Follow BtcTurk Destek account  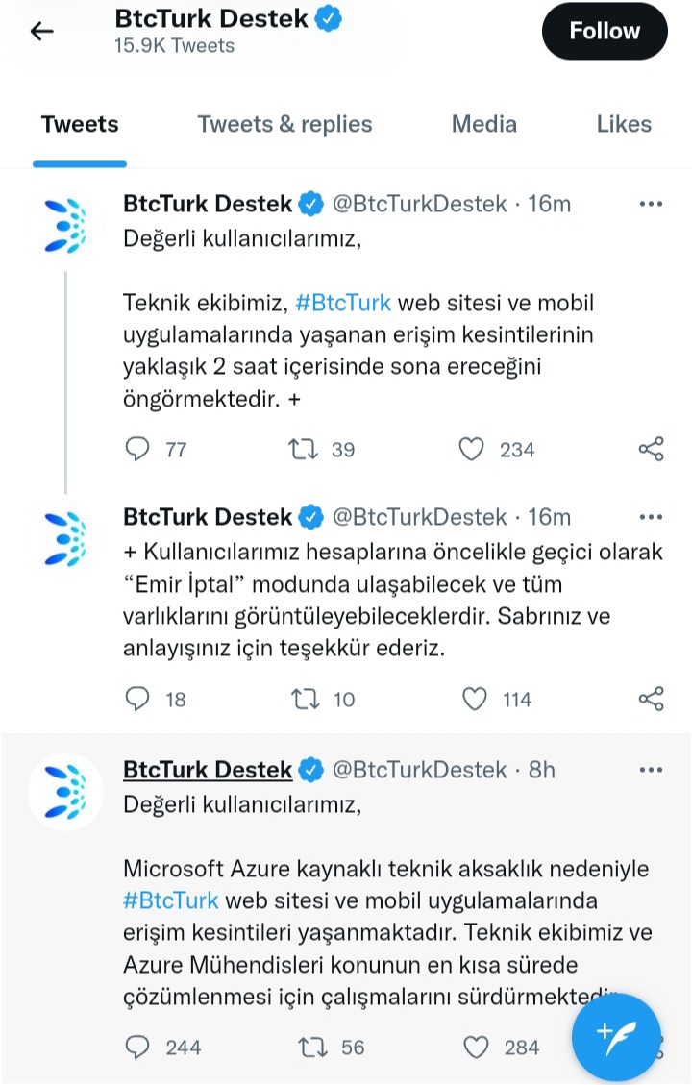(x=605, y=31)
